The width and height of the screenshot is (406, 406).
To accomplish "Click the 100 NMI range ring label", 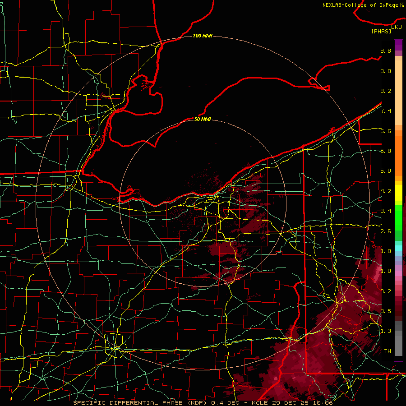I will tap(203, 36).
